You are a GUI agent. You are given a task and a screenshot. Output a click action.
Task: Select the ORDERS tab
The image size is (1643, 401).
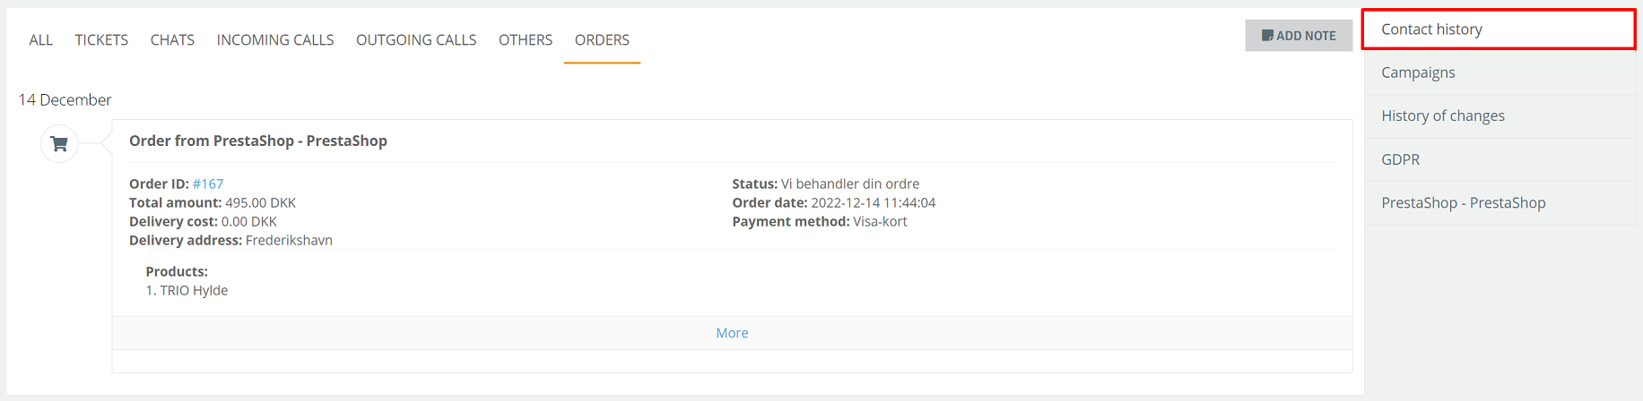click(602, 40)
